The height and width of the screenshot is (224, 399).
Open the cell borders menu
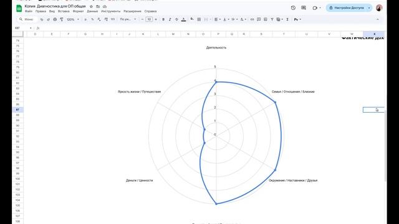[x=199, y=19]
